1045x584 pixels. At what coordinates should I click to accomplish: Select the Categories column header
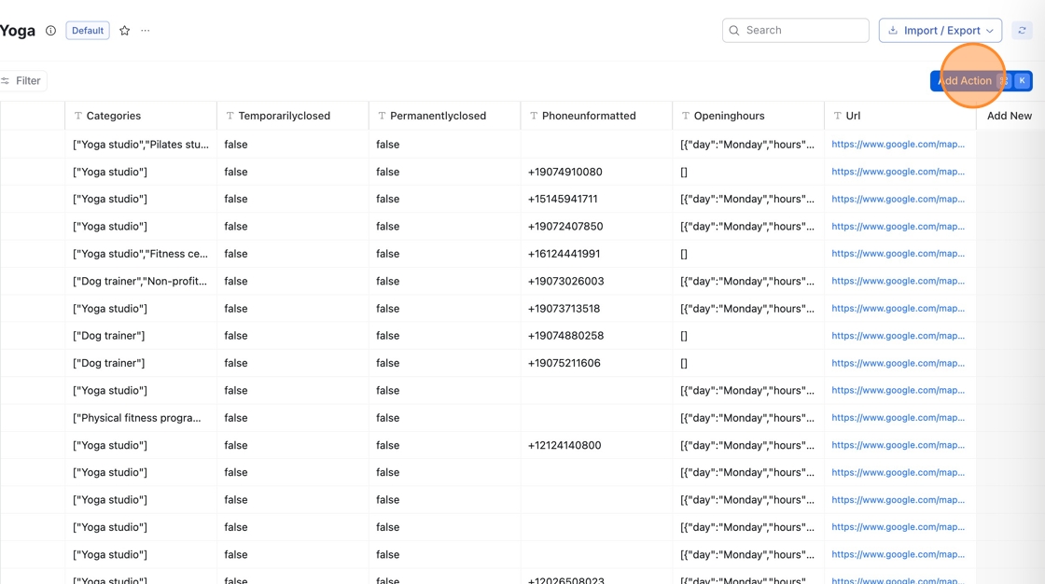pos(141,116)
